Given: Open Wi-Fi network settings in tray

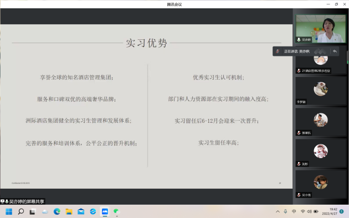Looking at the screenshot, I should tap(302, 211).
